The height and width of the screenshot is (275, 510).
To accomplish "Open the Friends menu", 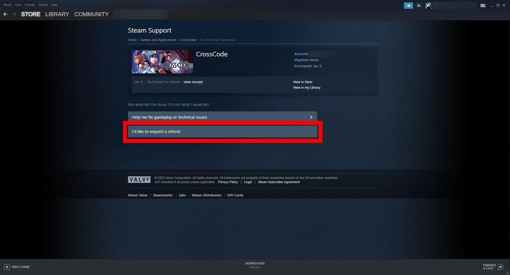I will pyautogui.click(x=30, y=5).
